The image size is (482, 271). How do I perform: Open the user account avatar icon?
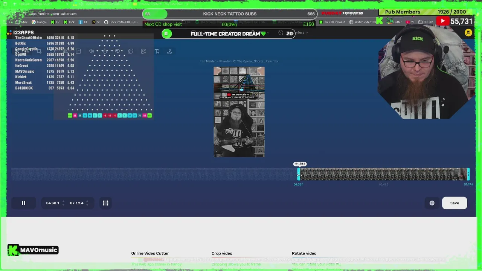click(x=468, y=33)
